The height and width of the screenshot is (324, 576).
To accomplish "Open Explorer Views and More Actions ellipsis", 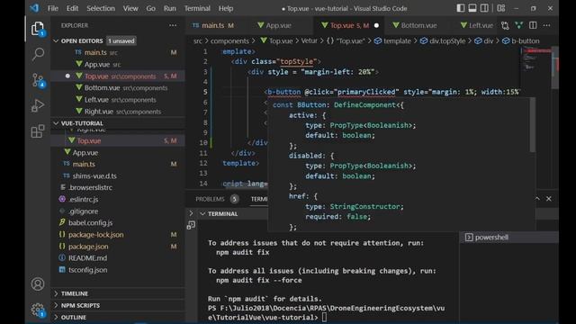I will 173,25.
